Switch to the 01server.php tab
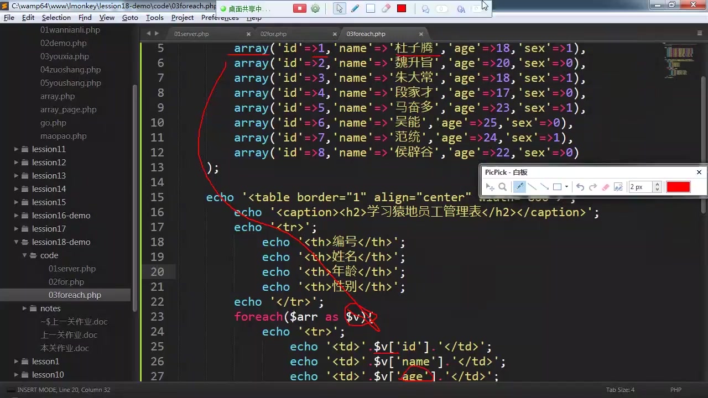The height and width of the screenshot is (398, 708). (191, 34)
